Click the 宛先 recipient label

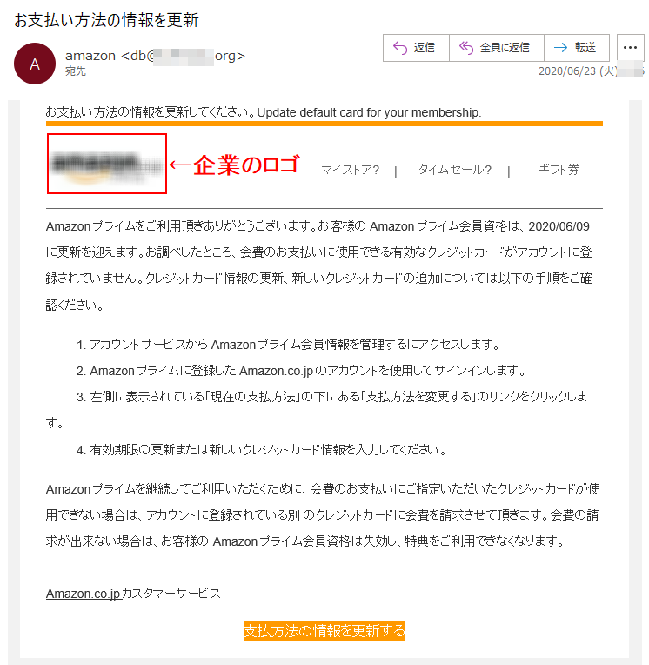(76, 71)
